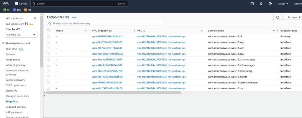The image size is (302, 118).
Task: Focus the top AWS search box
Action: (x=79, y=4)
